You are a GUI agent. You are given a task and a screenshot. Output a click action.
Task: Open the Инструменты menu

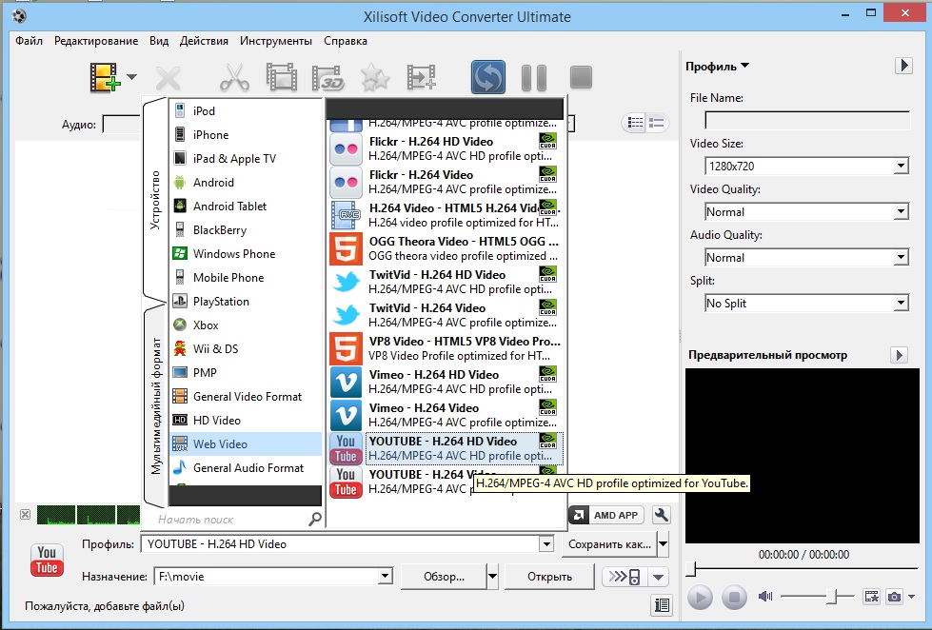pyautogui.click(x=276, y=41)
